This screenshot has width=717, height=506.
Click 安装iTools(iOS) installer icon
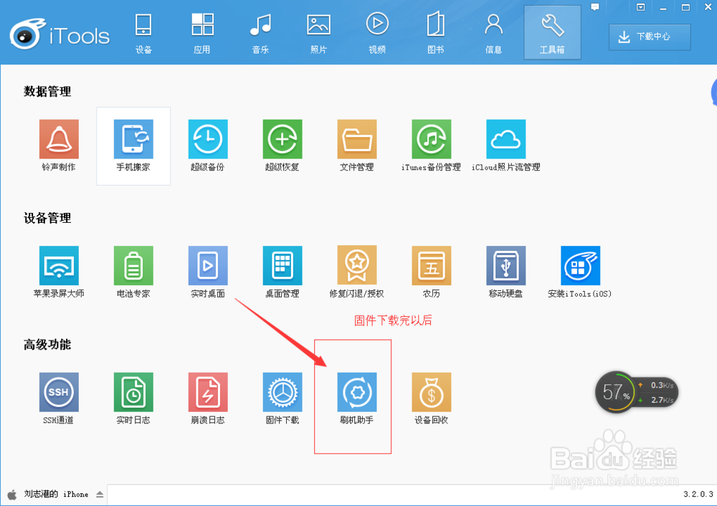coord(581,266)
